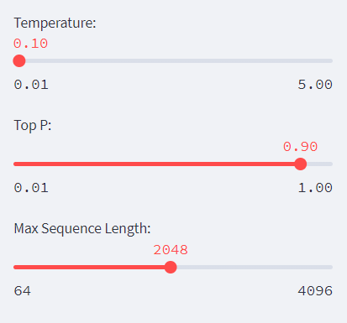Click the Max Sequence Length label
Image resolution: width=347 pixels, height=323 pixels.
point(82,229)
